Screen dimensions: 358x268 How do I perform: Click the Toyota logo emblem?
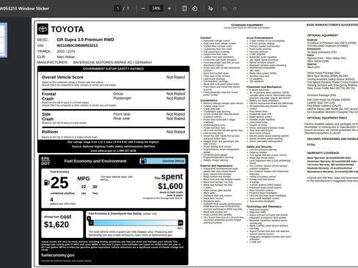(x=43, y=29)
